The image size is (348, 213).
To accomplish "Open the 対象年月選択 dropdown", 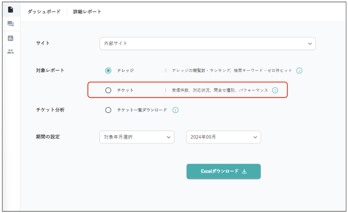I will [x=137, y=137].
